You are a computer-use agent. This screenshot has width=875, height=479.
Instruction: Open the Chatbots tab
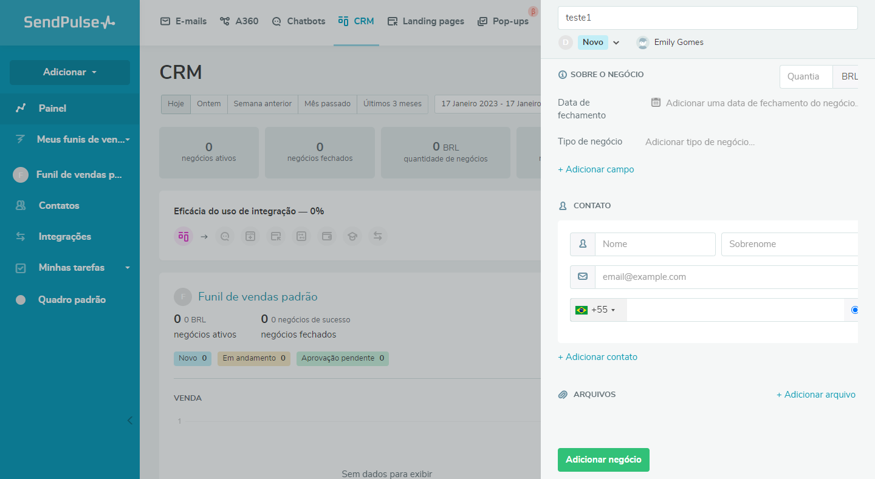click(x=299, y=21)
